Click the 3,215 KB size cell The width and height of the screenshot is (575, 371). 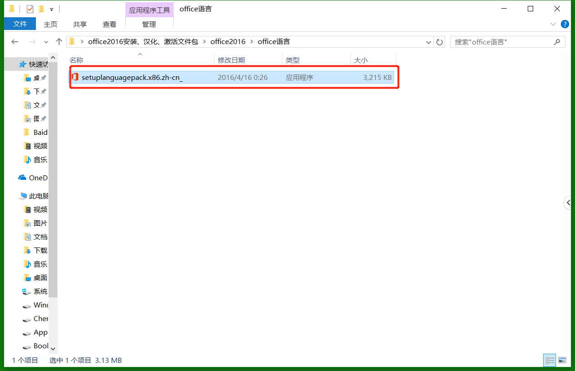377,78
